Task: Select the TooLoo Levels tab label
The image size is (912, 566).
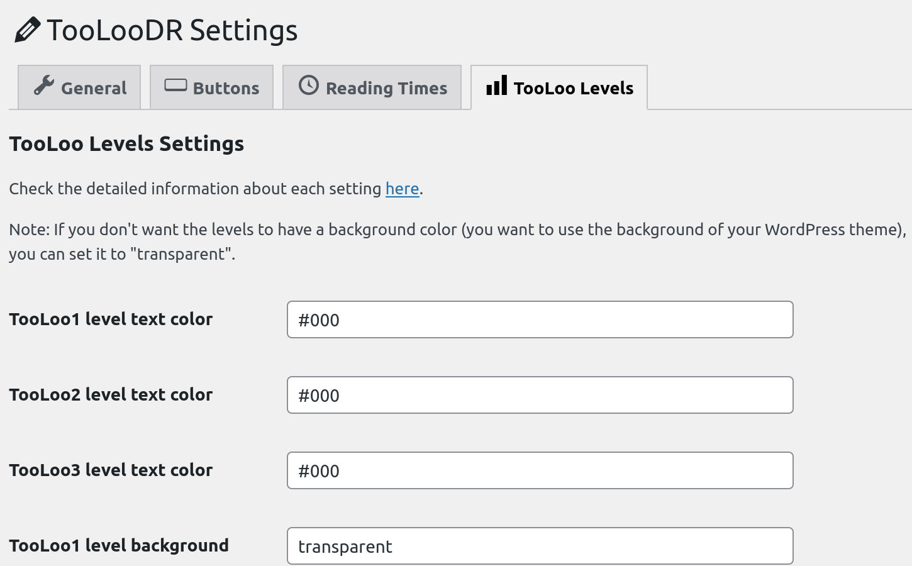Action: point(573,88)
